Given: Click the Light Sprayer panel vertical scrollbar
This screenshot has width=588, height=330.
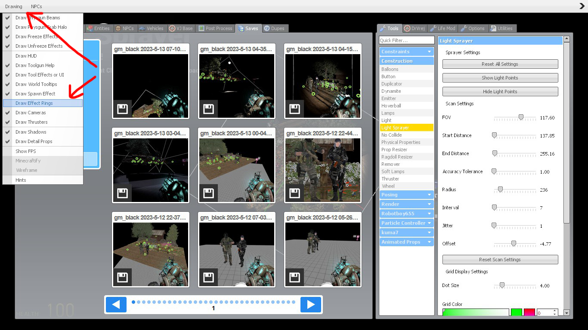Looking at the screenshot, I should [566, 133].
